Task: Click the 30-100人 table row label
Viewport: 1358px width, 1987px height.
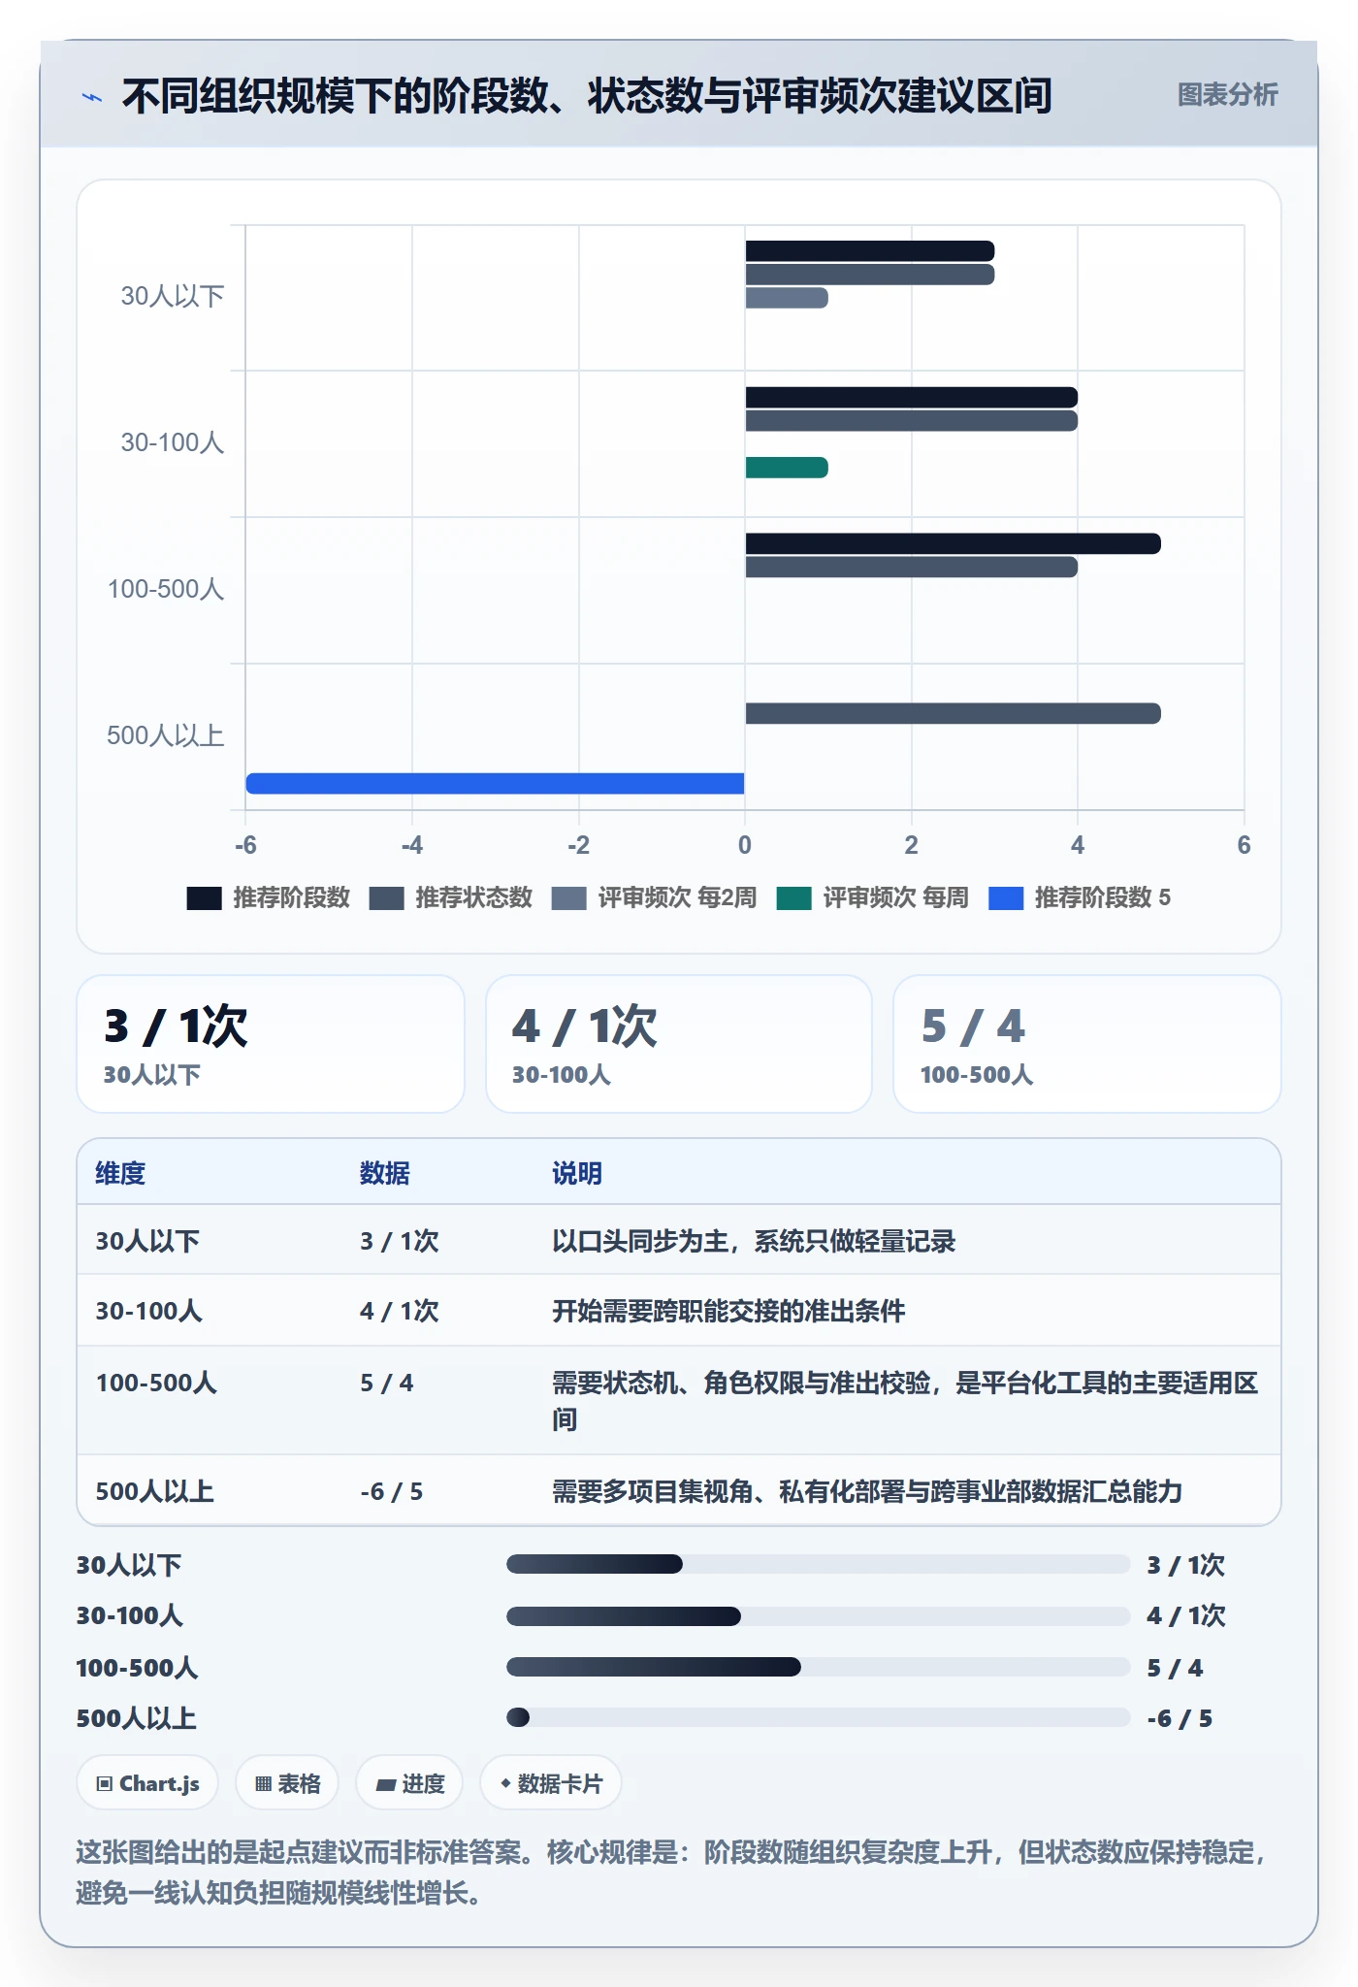Action: 148,1311
